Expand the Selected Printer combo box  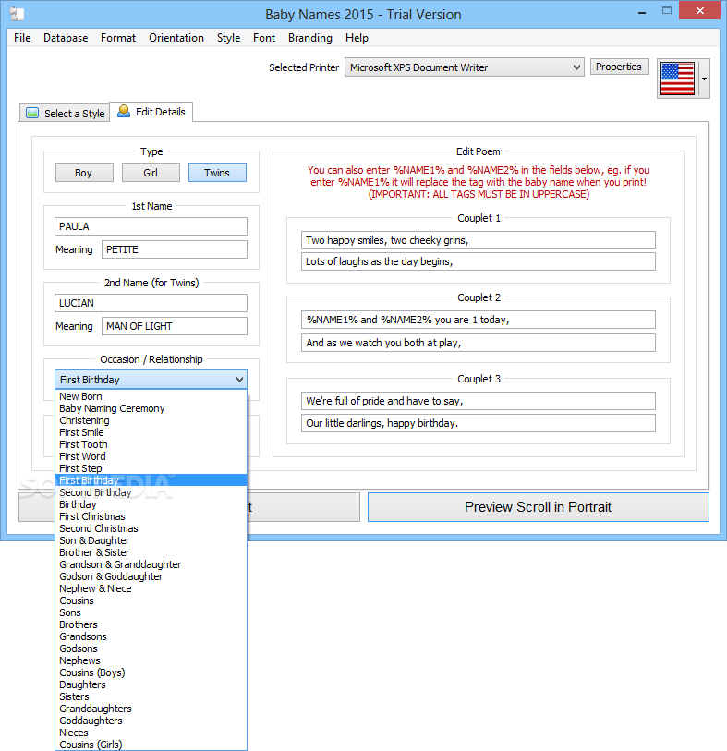point(464,67)
